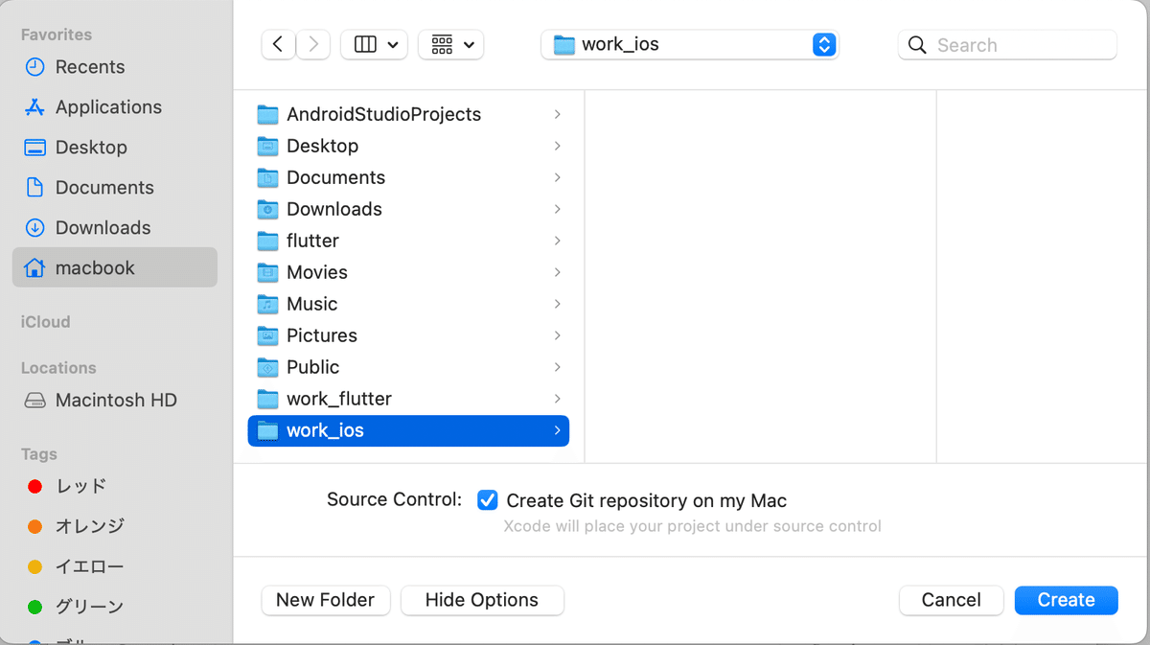Viewport: 1150px width, 645px height.
Task: Open the work_ios path dropdown
Action: pyautogui.click(x=823, y=44)
